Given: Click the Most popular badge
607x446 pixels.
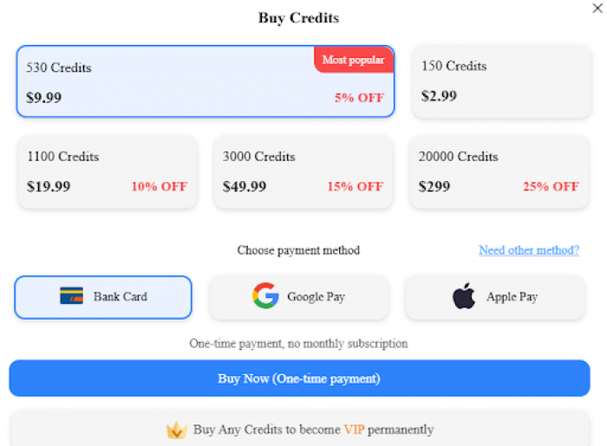Looking at the screenshot, I should 354,60.
